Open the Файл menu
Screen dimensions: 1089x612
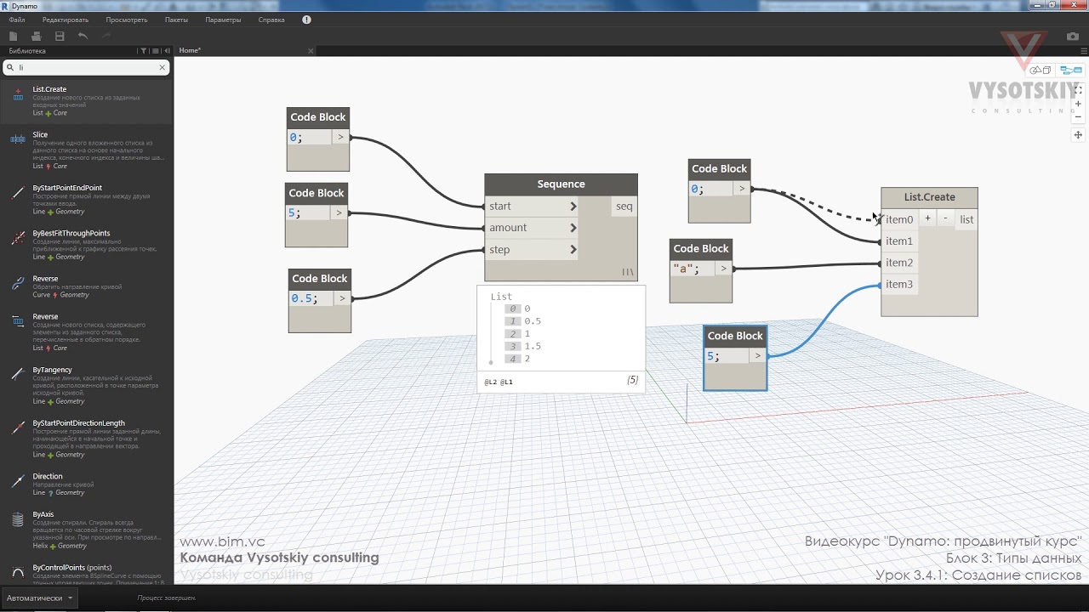pos(17,20)
